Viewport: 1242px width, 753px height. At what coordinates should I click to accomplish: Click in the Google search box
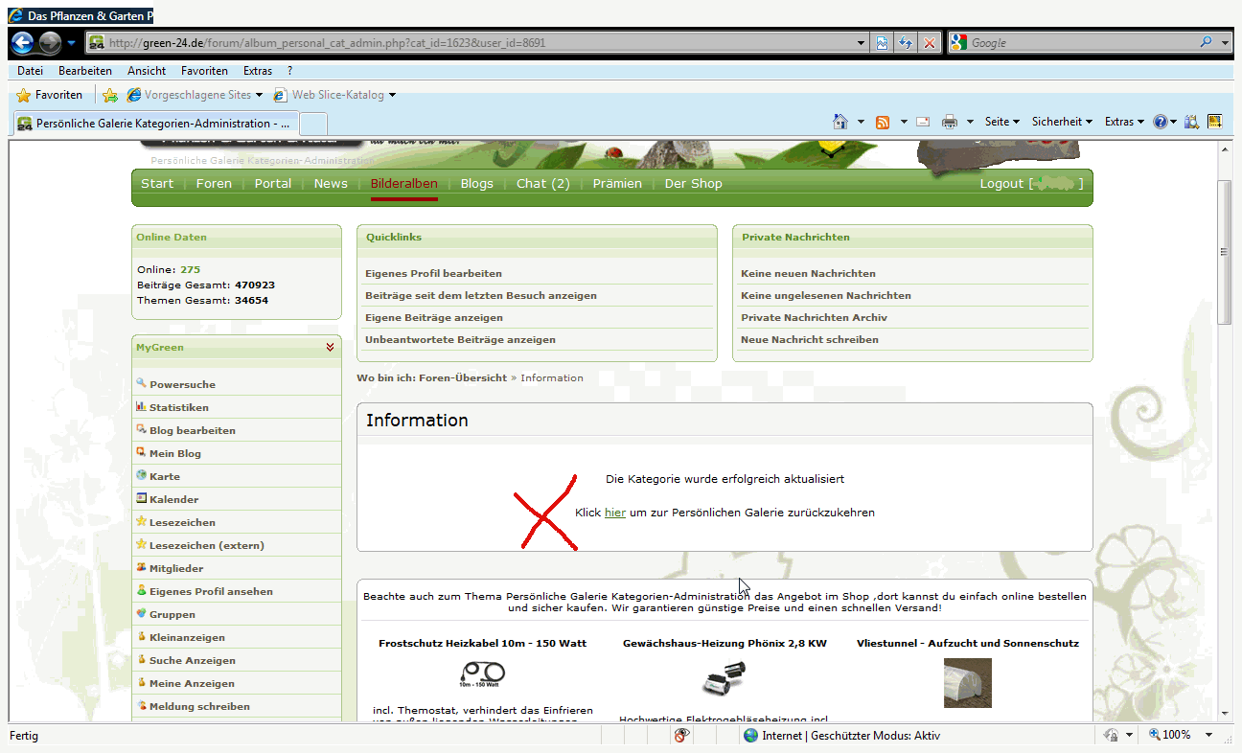coord(1081,43)
